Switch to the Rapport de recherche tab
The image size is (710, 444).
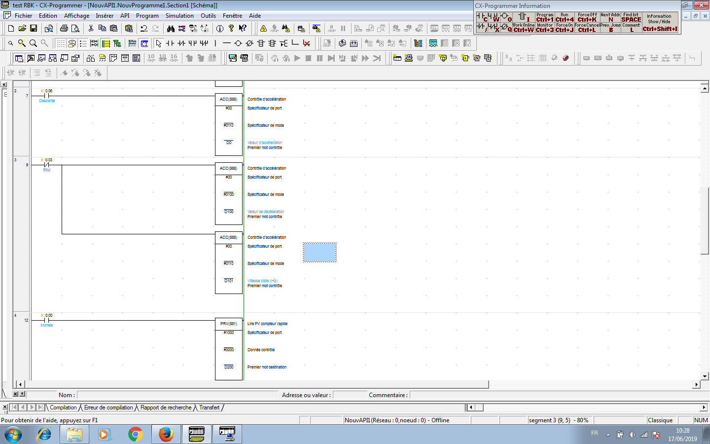tap(166, 407)
